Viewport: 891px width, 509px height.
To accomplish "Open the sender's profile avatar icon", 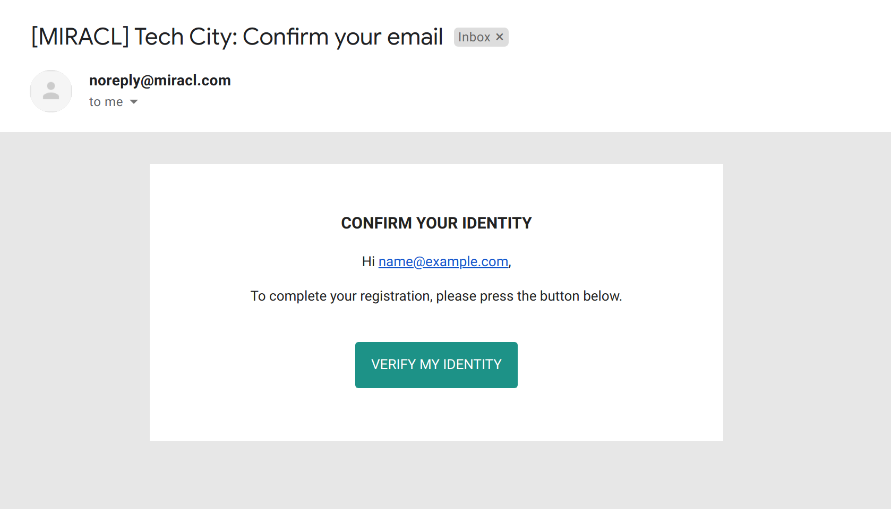I will coord(51,91).
